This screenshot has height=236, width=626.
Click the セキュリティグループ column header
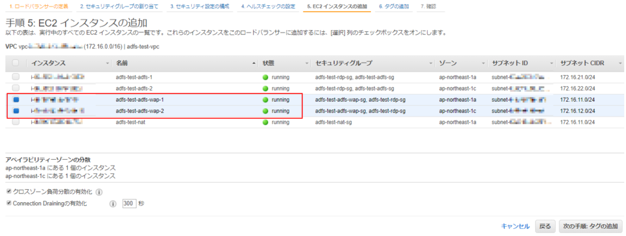344,63
